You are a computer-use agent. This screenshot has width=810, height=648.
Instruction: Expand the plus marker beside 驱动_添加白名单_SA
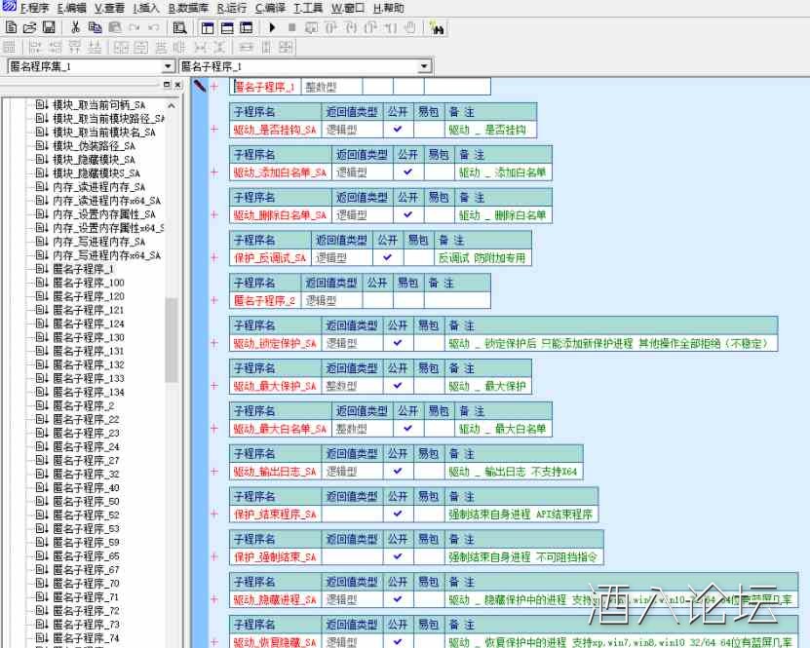tap(214, 172)
